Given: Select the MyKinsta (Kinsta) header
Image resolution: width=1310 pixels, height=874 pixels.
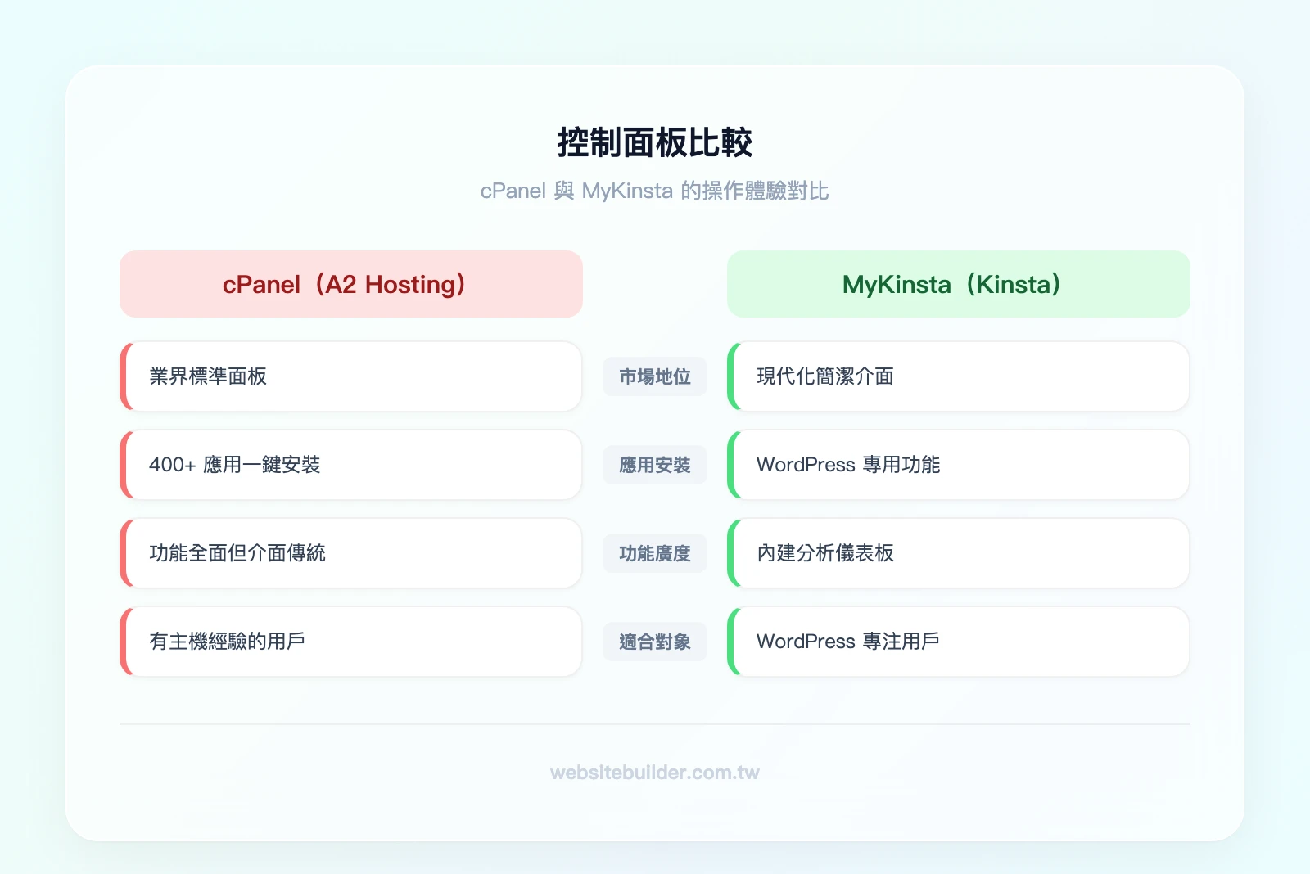Looking at the screenshot, I should 959,284.
